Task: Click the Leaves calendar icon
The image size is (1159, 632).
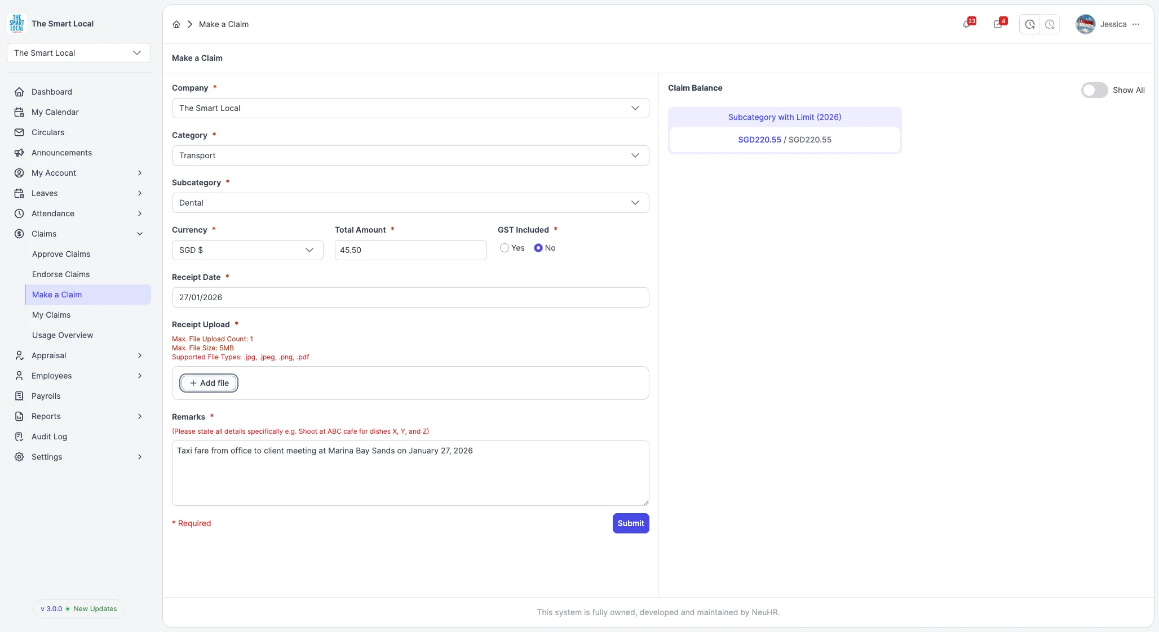Action: 19,193
